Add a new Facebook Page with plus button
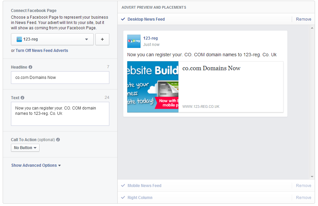318x206 pixels. (x=102, y=39)
